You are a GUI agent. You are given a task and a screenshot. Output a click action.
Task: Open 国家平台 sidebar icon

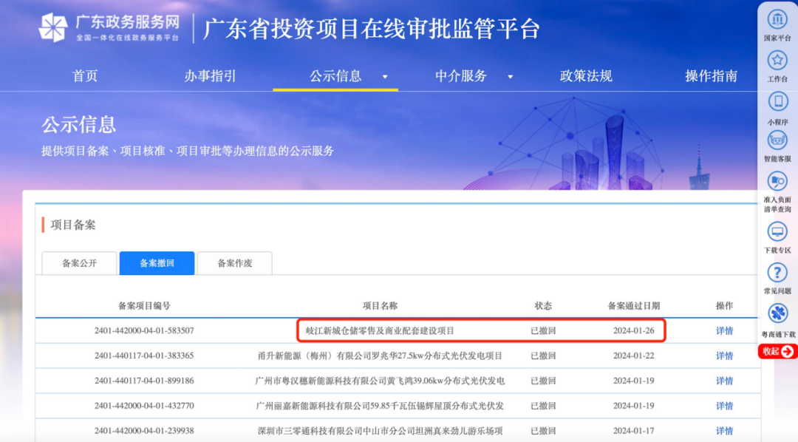pos(777,20)
